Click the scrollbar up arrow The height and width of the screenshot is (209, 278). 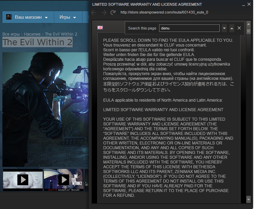pyautogui.click(x=248, y=24)
